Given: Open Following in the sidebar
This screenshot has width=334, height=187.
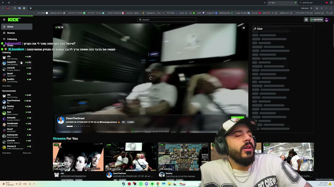Looking at the screenshot, I should tap(16, 39).
